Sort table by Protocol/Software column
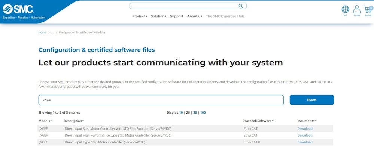This screenshot has width=374, height=146. (258, 121)
